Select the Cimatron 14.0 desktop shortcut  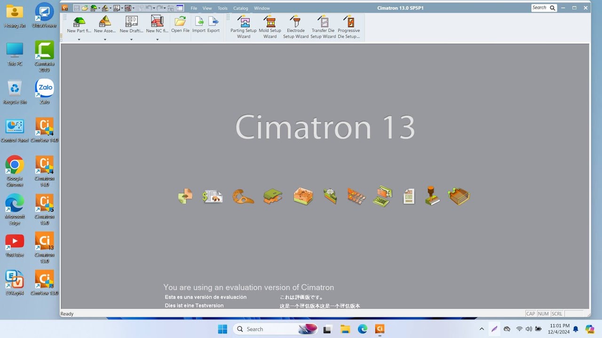coord(44,171)
